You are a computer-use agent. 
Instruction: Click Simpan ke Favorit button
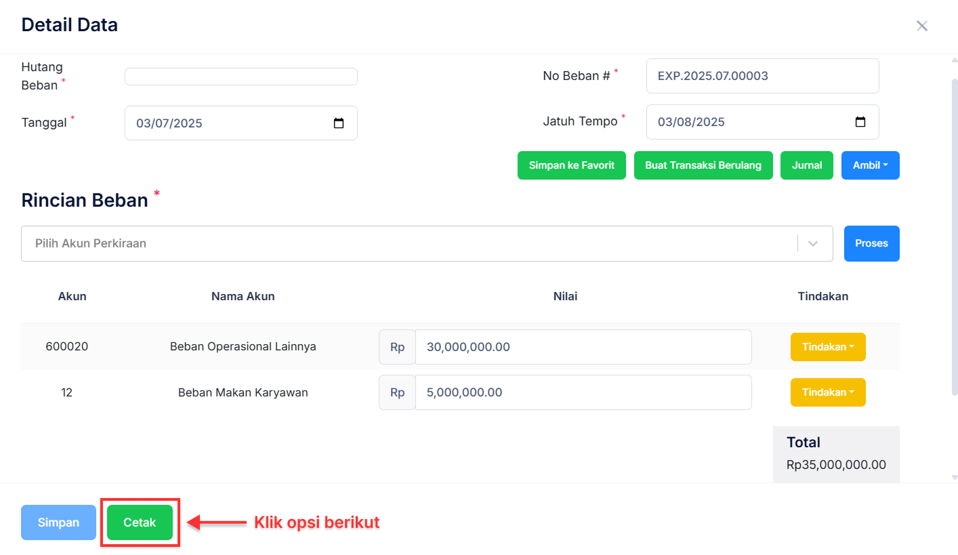pyautogui.click(x=571, y=165)
